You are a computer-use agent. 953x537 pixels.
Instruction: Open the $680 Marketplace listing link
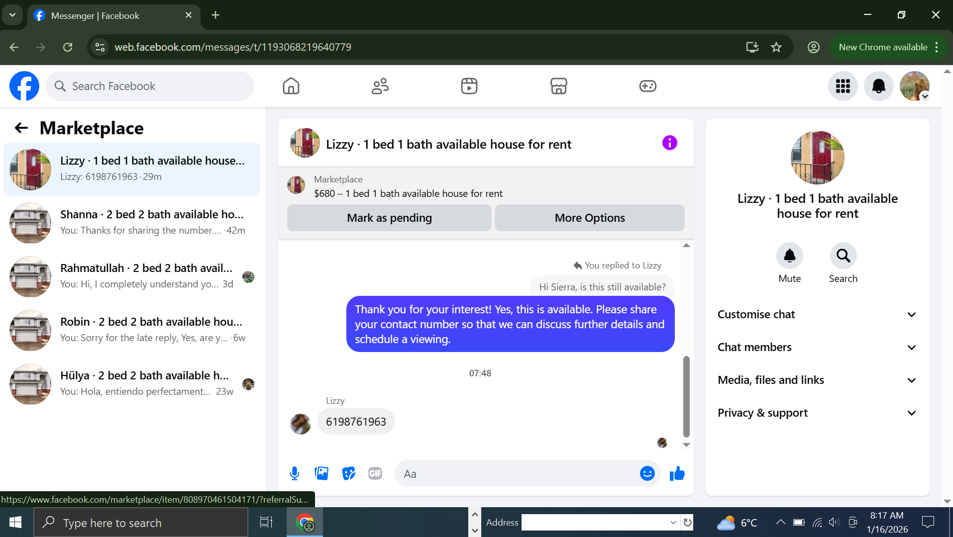pos(408,193)
